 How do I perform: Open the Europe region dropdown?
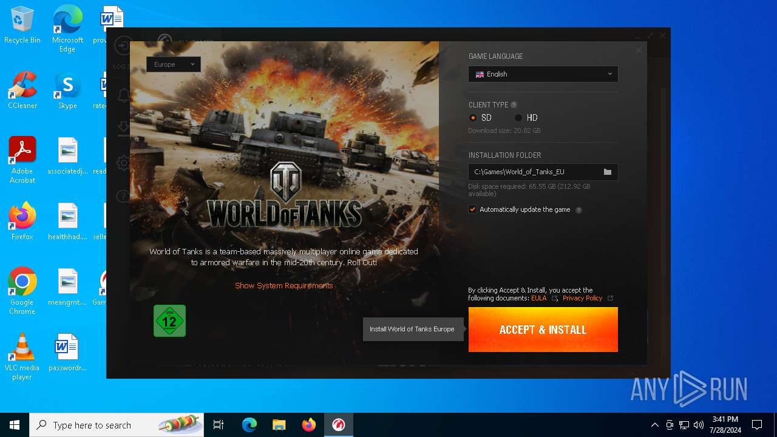pyautogui.click(x=173, y=64)
